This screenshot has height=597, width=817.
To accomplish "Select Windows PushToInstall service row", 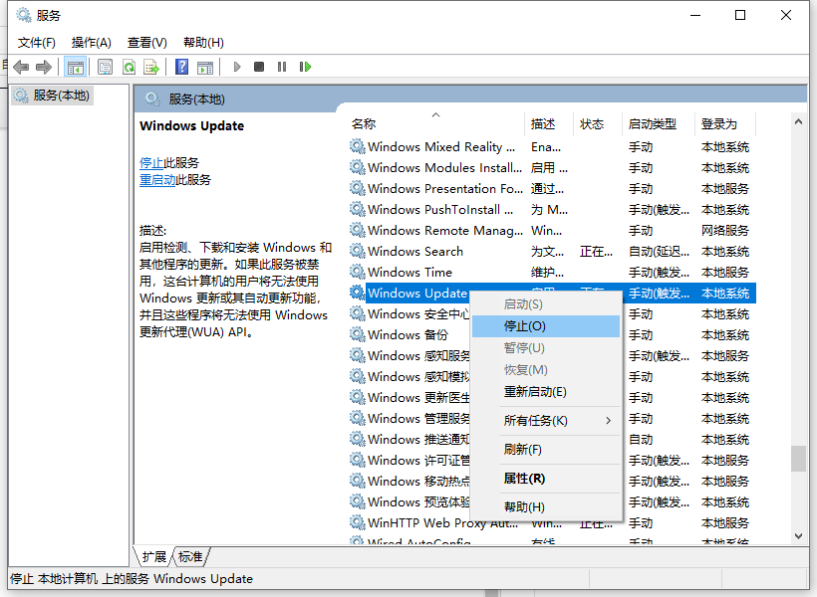I will coord(552,210).
